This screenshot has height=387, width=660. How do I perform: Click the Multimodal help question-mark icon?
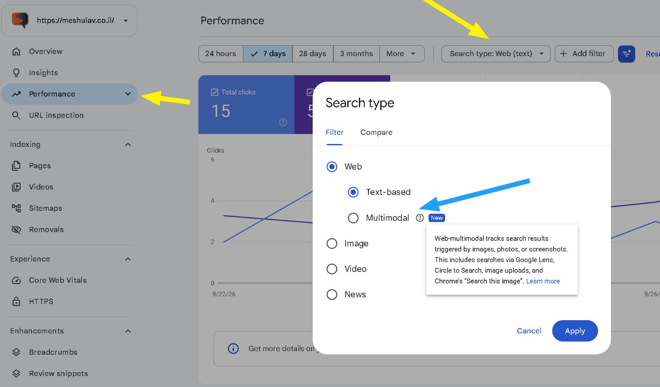tap(420, 218)
